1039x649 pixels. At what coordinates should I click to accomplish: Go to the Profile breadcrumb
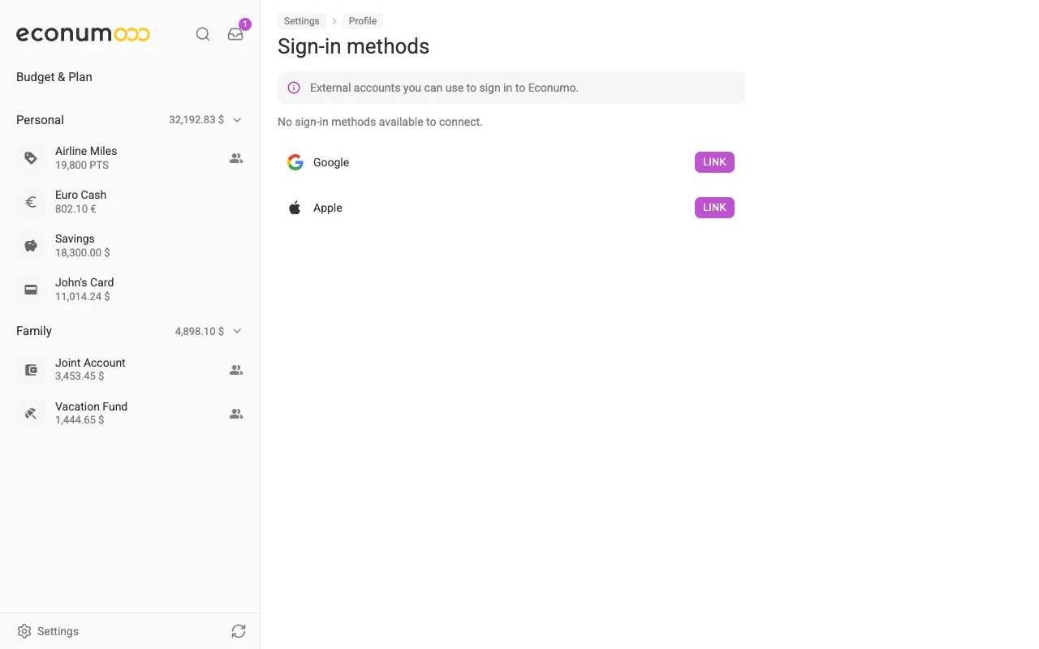click(x=363, y=21)
